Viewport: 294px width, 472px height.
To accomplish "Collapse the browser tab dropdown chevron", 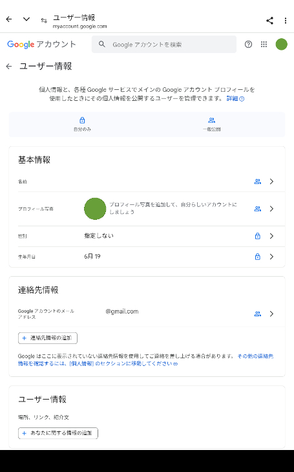I will pyautogui.click(x=26, y=19).
